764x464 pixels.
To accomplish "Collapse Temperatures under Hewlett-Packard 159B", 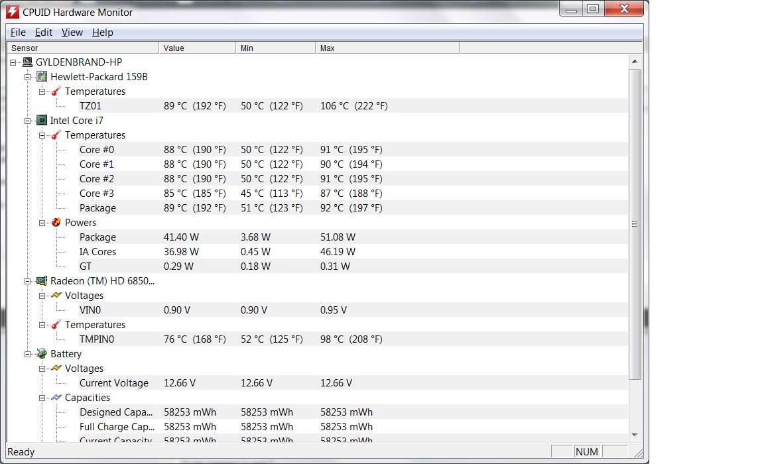I will pyautogui.click(x=42, y=91).
